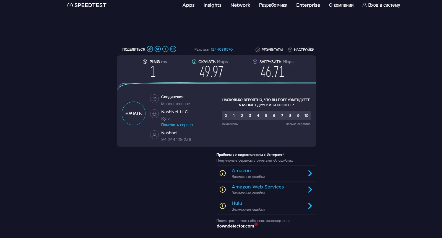The height and width of the screenshot is (238, 442).
Task: Start the test with НАЧАТЬ button
Action: point(134,113)
